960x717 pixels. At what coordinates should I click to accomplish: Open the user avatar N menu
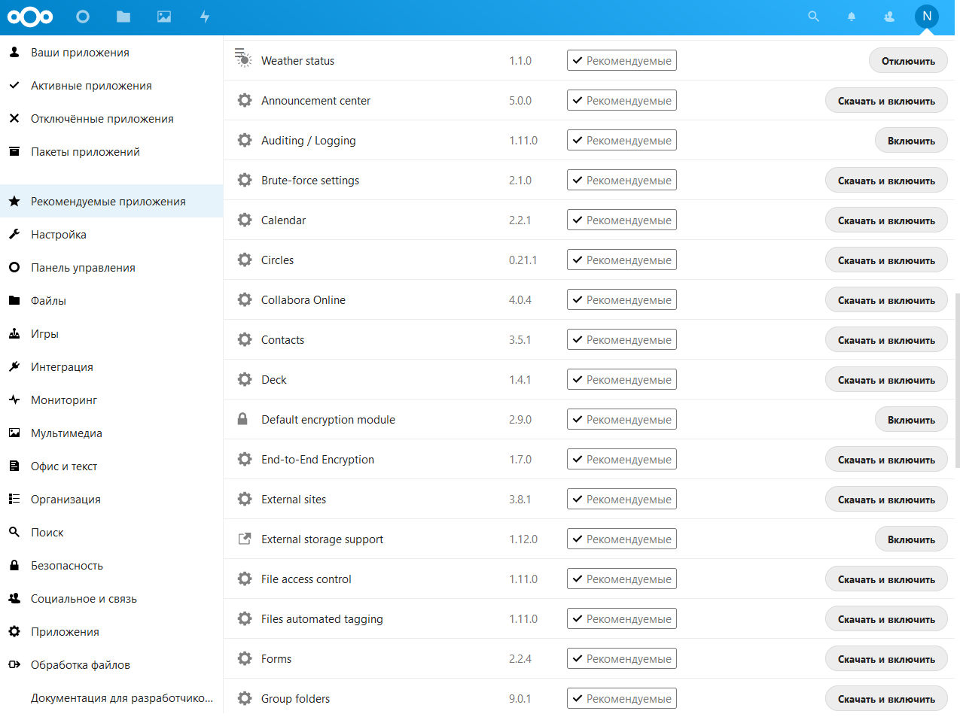927,16
